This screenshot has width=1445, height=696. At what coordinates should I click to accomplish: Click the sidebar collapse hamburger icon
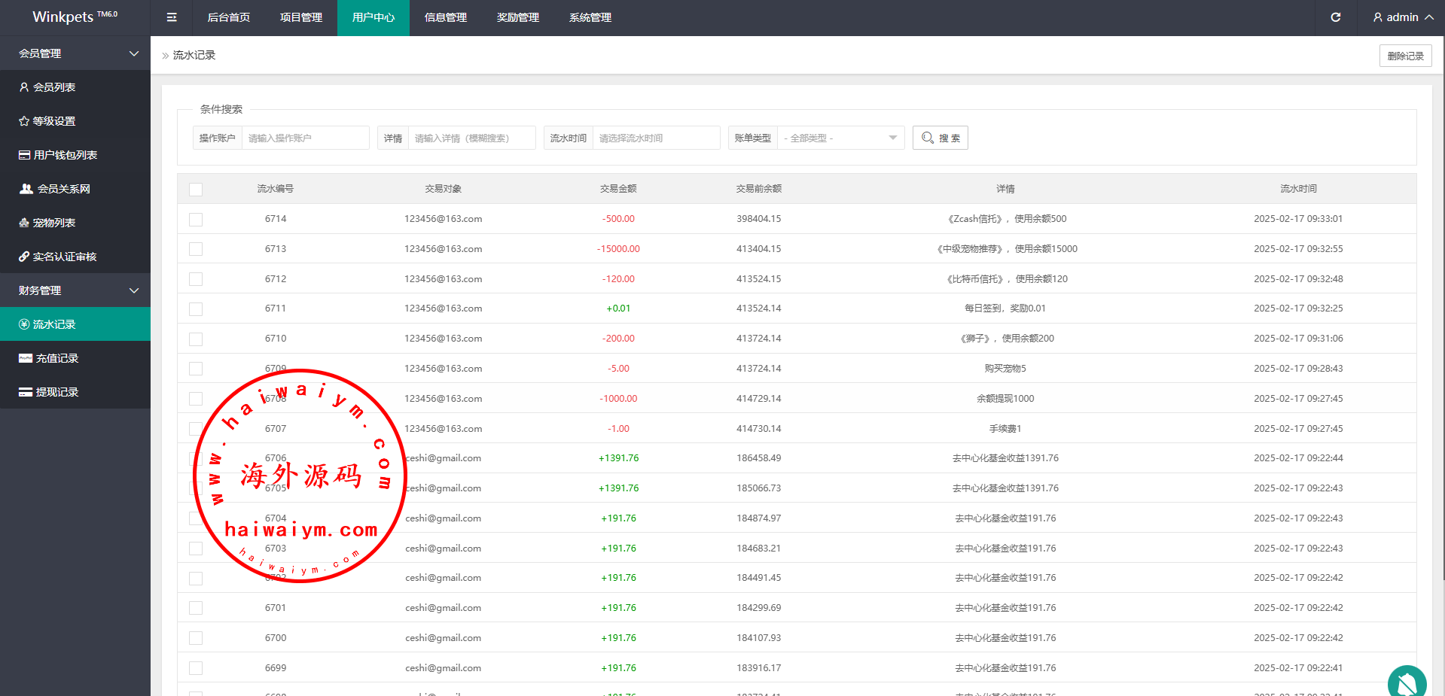(172, 17)
